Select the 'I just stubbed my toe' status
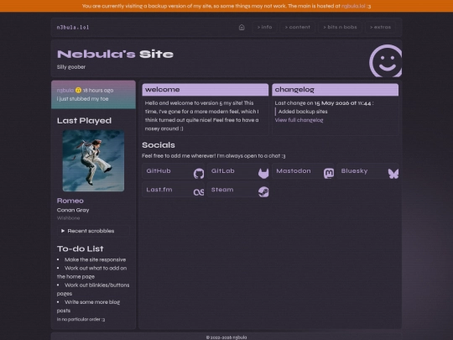 point(82,99)
